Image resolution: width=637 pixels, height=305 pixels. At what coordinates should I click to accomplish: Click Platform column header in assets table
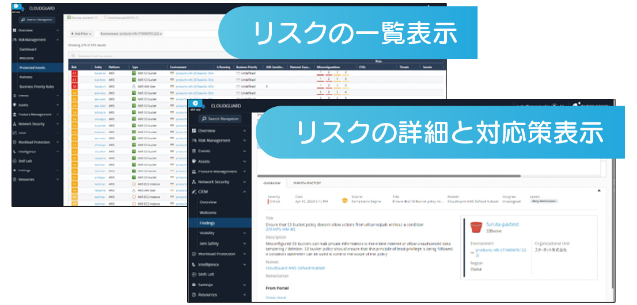point(114,67)
